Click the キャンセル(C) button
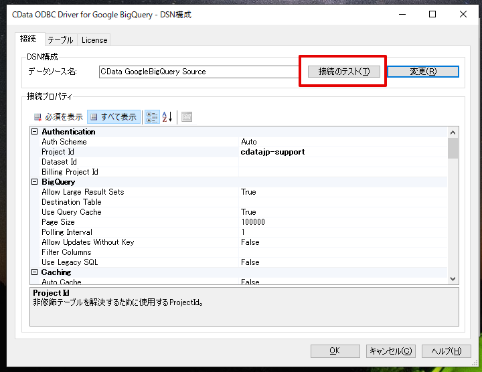Image resolution: width=482 pixels, height=372 pixels. coord(391,351)
